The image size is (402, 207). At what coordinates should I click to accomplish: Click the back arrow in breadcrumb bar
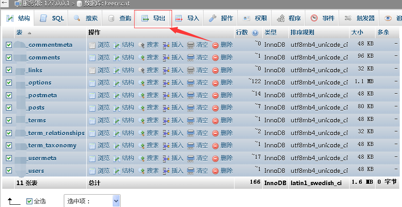point(5,3)
